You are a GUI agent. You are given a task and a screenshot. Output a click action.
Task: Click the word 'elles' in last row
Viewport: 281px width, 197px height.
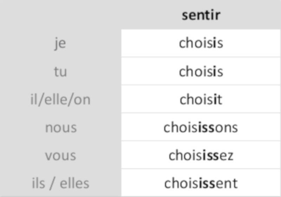pos(74,183)
